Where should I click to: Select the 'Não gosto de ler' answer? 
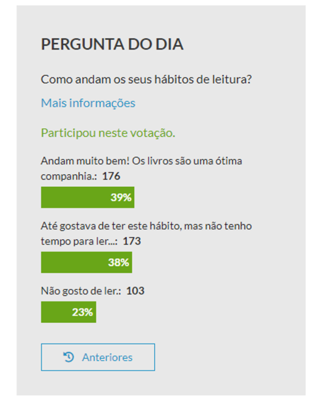point(81,291)
